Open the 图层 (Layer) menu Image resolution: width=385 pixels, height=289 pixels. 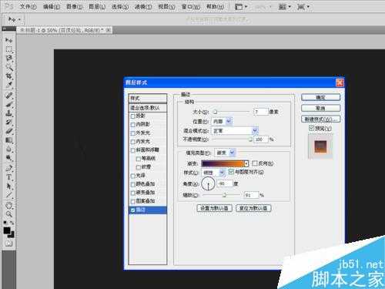pos(97,6)
